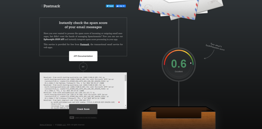
Task: Click the Check Score button
Action: pos(83,109)
